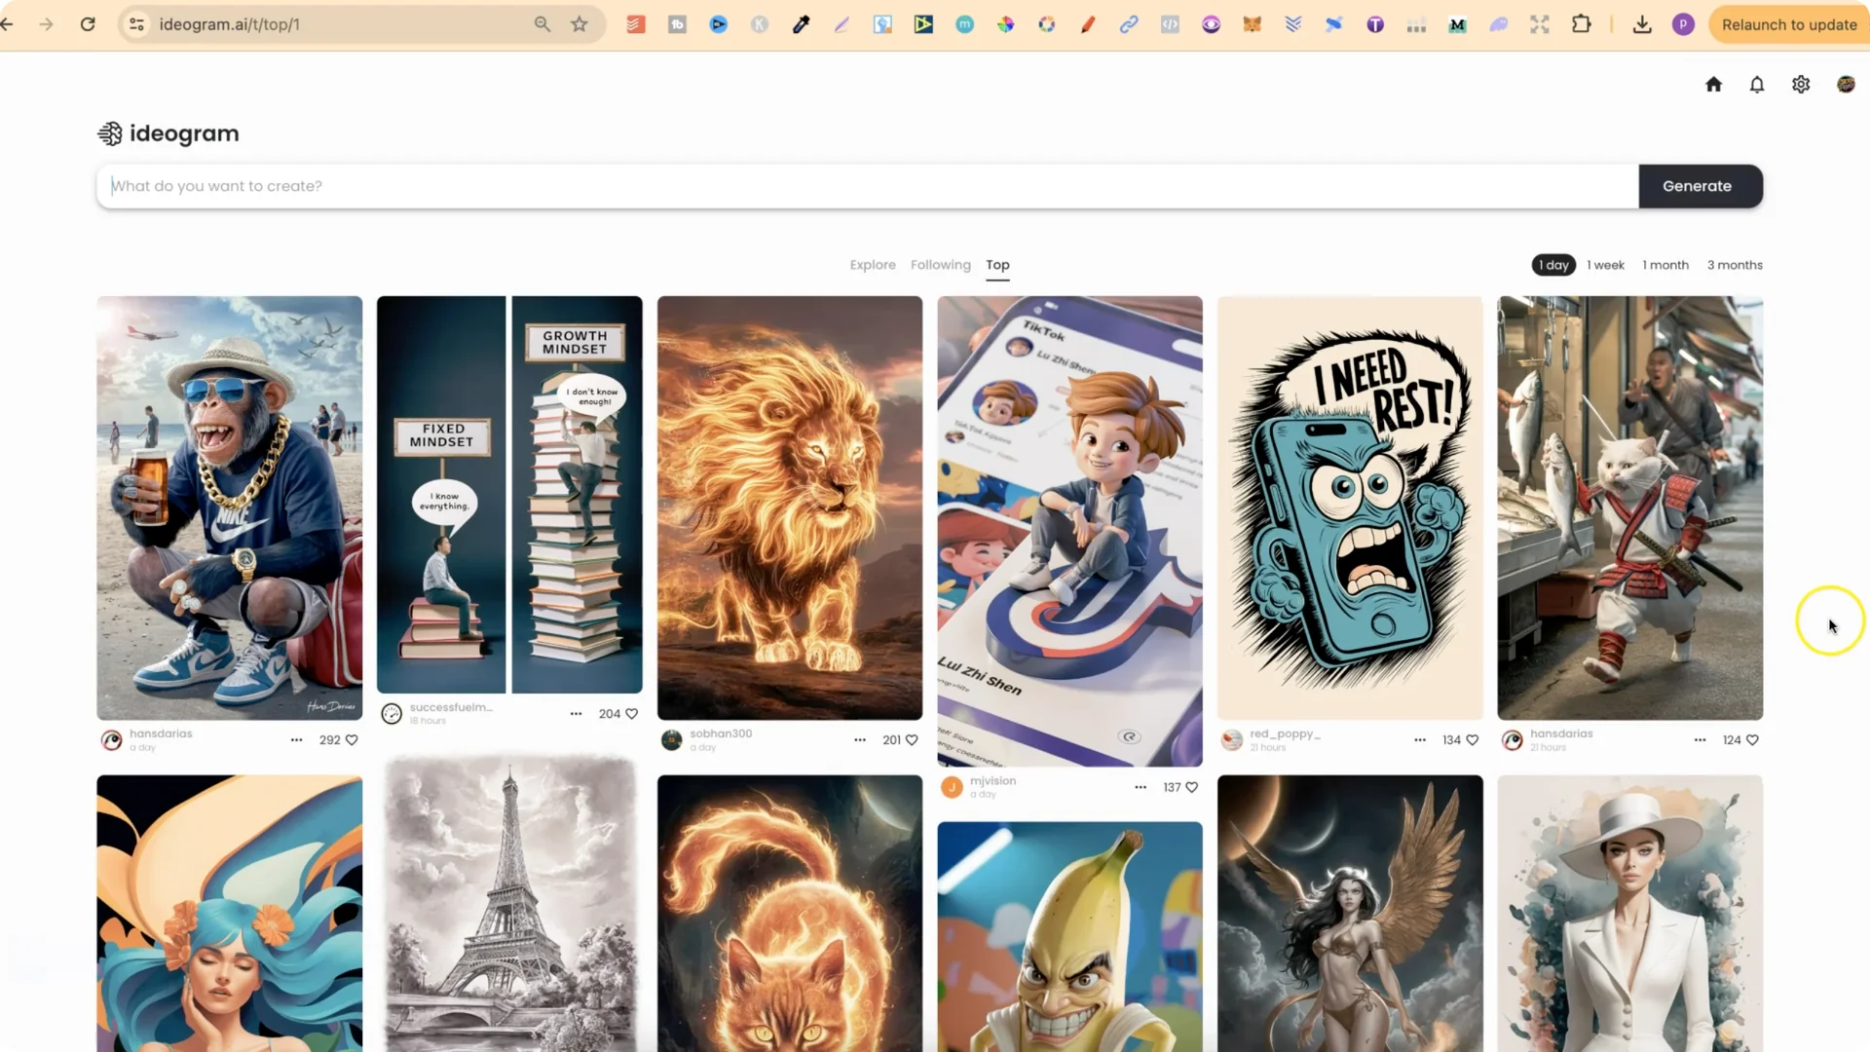The width and height of the screenshot is (1870, 1052).
Task: Switch to the Explore tab
Action: click(x=872, y=264)
